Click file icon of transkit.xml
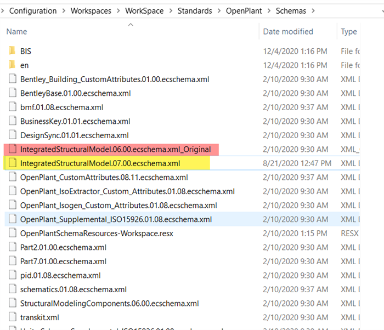Image resolution: width=384 pixels, height=330 pixels. [x=13, y=317]
